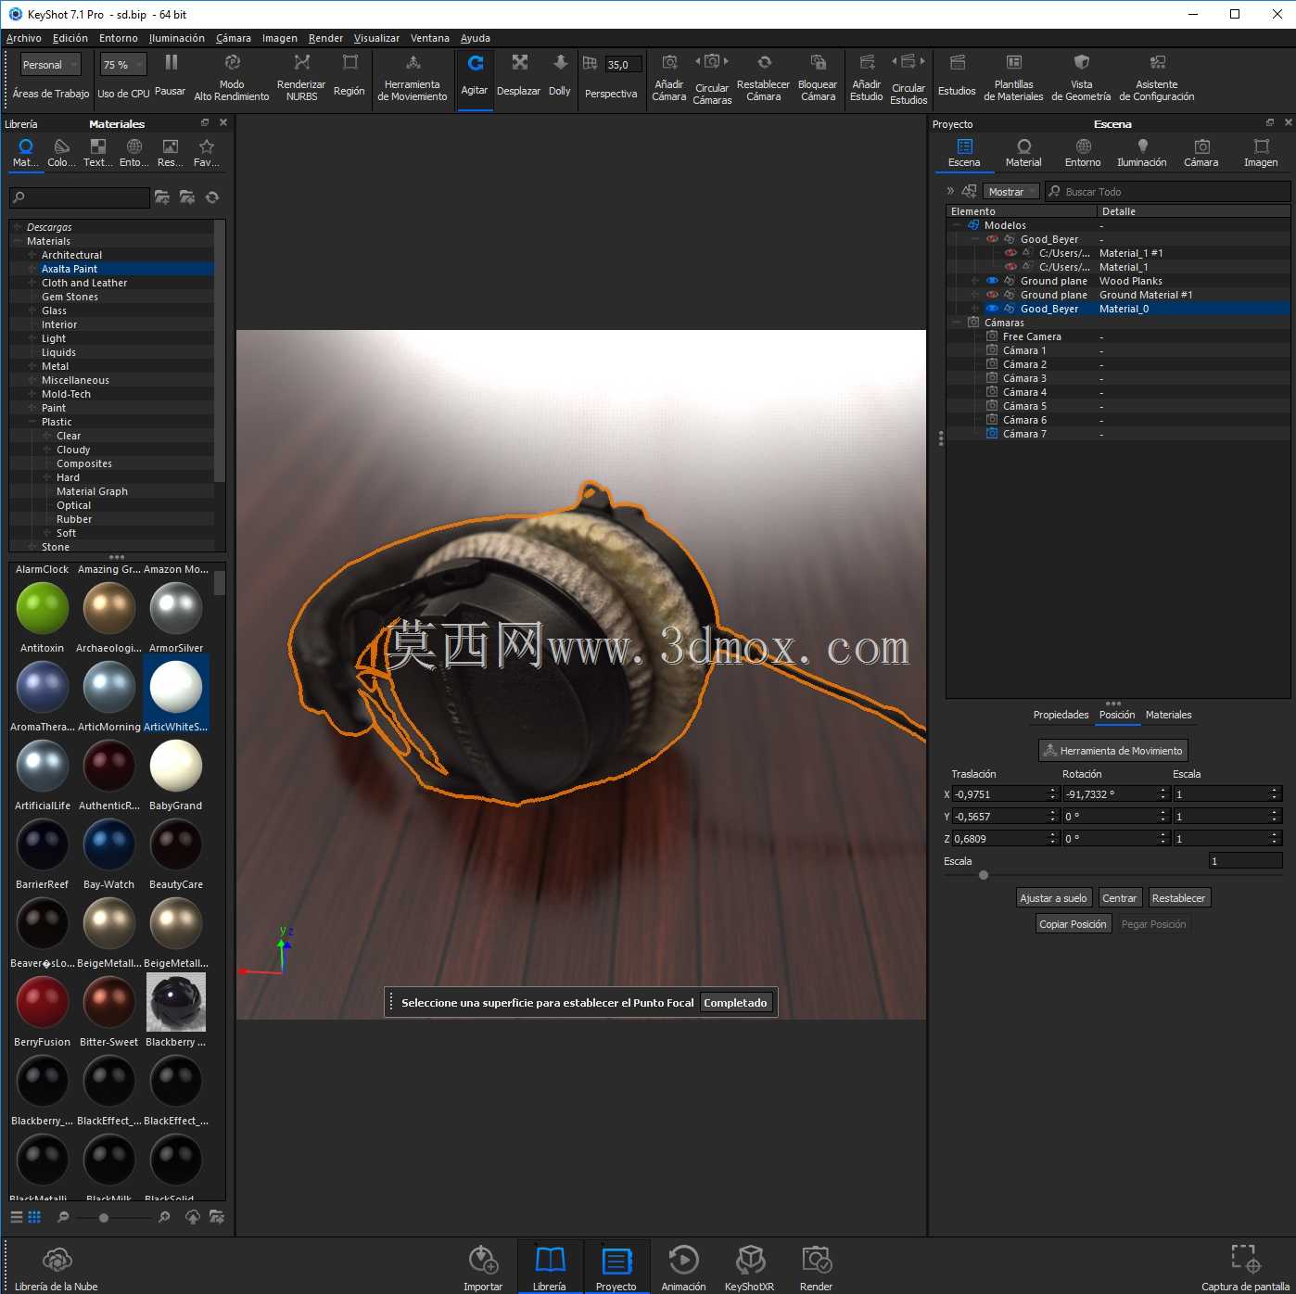Adjust the Escala slider handle

pos(984,875)
